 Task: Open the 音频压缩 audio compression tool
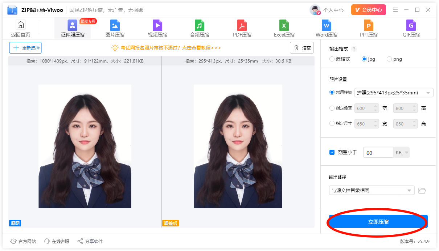pos(200,25)
